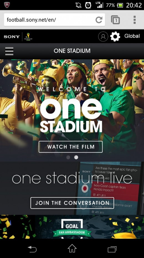Select the first carousel dot

pos(68,157)
